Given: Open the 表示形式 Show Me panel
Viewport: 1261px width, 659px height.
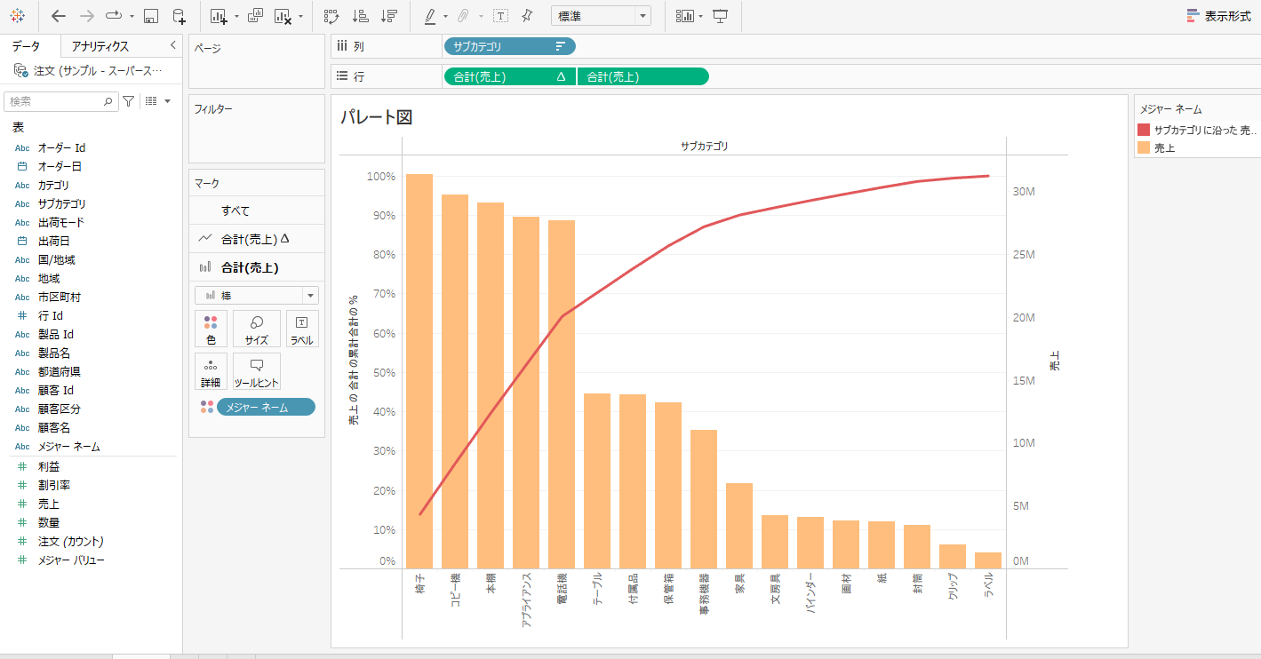Looking at the screenshot, I should coord(1218,16).
